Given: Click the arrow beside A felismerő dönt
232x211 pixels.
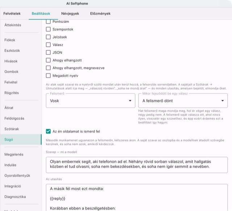Looking at the screenshot, I should [223, 101].
